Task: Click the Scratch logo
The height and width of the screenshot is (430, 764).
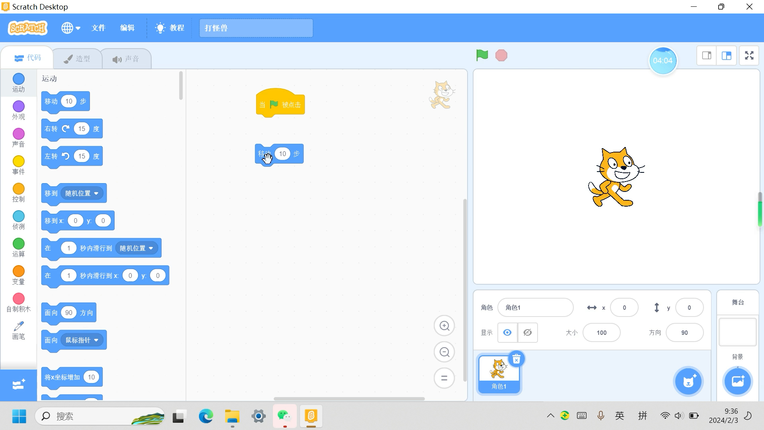Action: click(x=28, y=28)
